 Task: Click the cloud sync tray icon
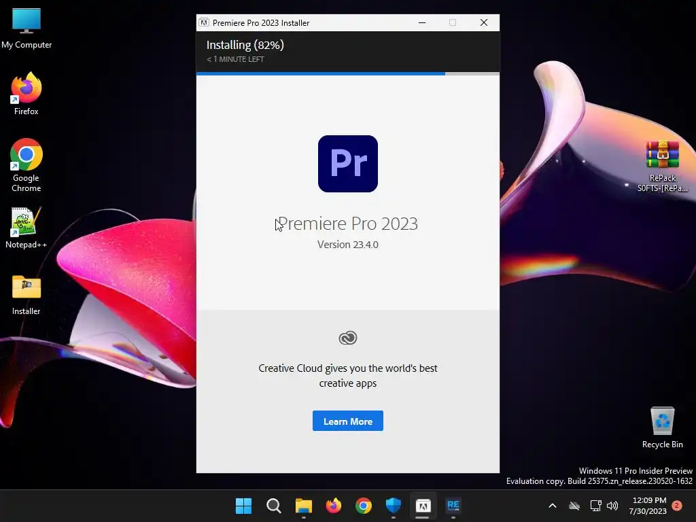tap(574, 506)
